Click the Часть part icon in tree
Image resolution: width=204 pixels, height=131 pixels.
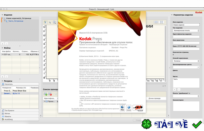tap(7, 21)
